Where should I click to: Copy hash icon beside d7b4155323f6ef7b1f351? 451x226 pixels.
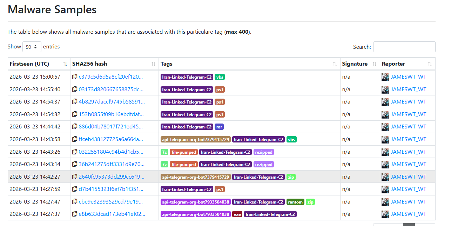75,189
